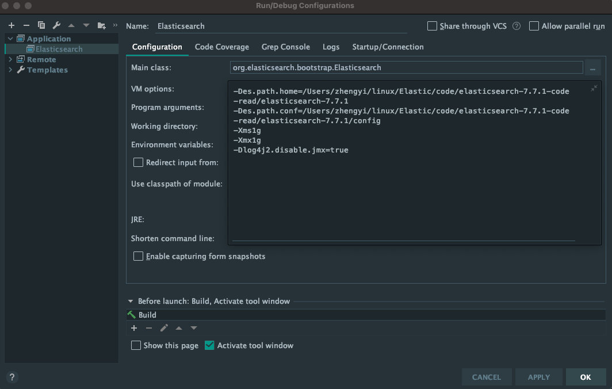Select the Templates node label
The width and height of the screenshot is (612, 389).
(x=47, y=70)
